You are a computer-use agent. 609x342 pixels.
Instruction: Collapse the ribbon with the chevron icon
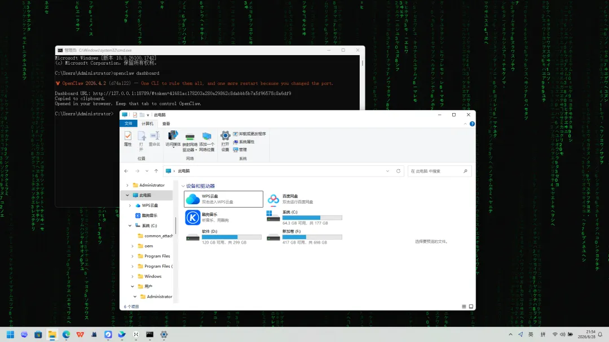pos(465,124)
